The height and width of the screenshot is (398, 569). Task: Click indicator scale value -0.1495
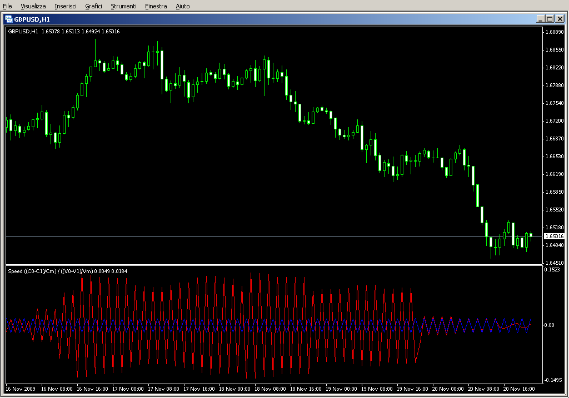[553, 380]
